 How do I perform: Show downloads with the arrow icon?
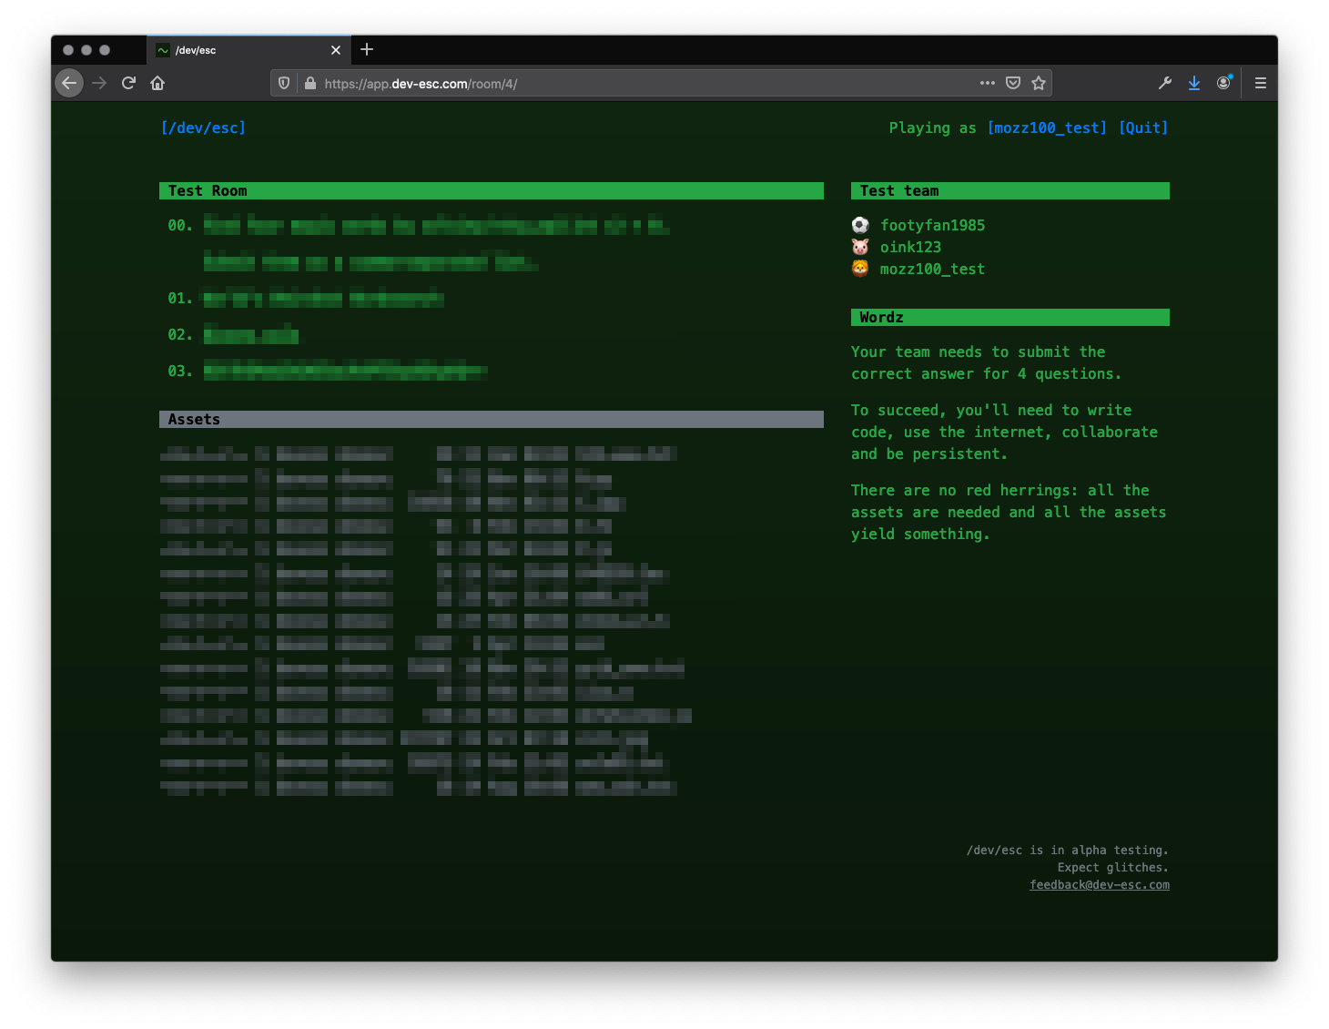pos(1194,83)
